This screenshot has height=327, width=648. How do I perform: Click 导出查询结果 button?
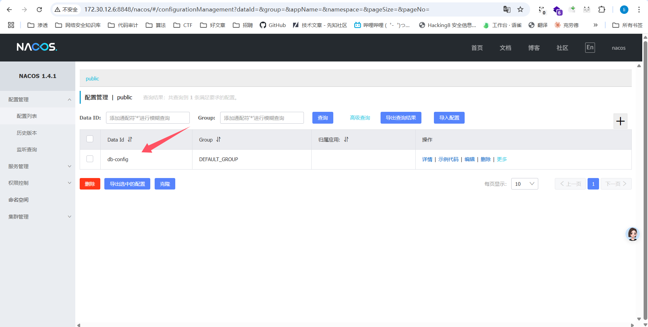tap(401, 118)
